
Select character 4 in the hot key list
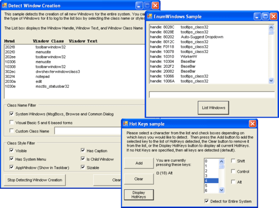pos(212,180)
